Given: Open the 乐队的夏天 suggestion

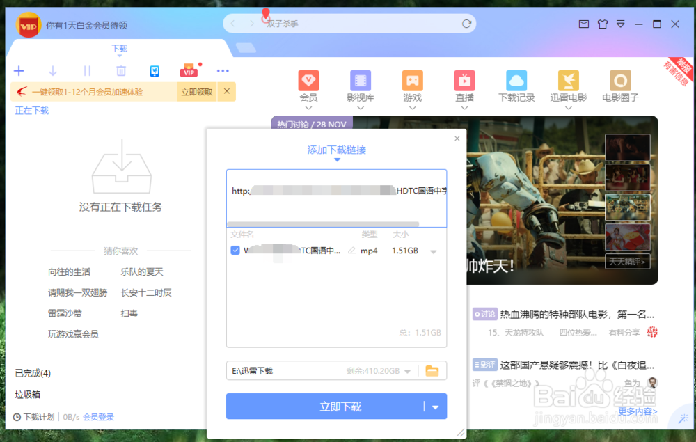Looking at the screenshot, I should (142, 271).
